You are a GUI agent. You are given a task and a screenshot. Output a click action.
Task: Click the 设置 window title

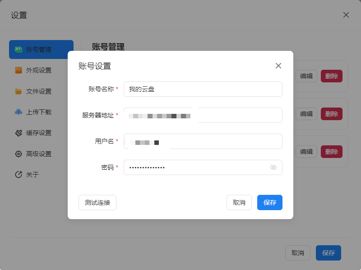19,15
